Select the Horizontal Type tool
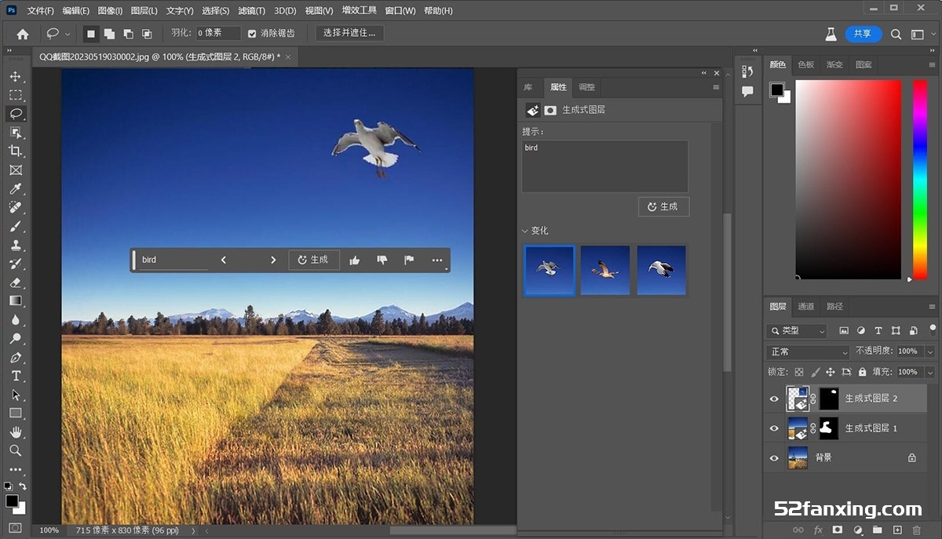This screenshot has height=539, width=942. (x=15, y=376)
